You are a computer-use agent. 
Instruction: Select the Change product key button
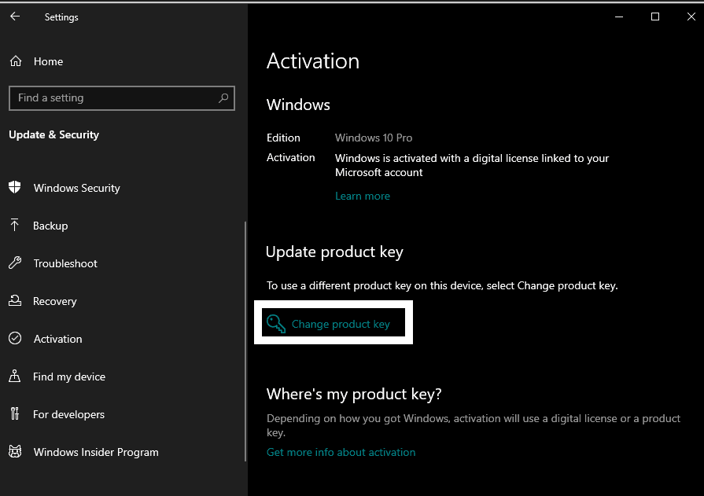tap(334, 322)
